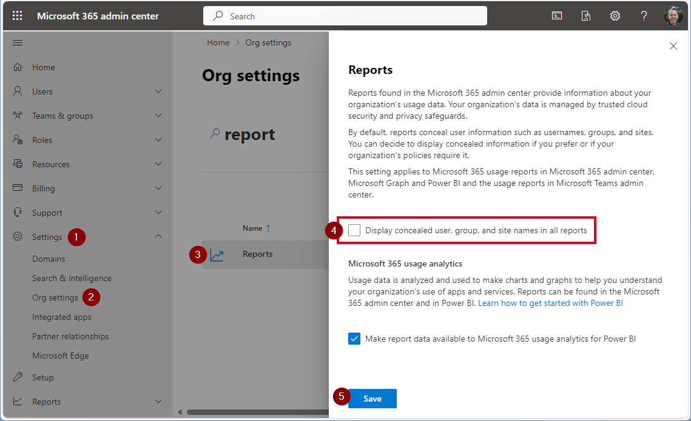Expand the Billing navigation section
This screenshot has height=421, width=691.
158,188
